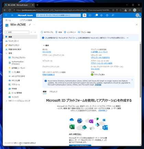Click アプリの登録 in the breadcrumb
The height and width of the screenshot is (149, 144).
26,20
